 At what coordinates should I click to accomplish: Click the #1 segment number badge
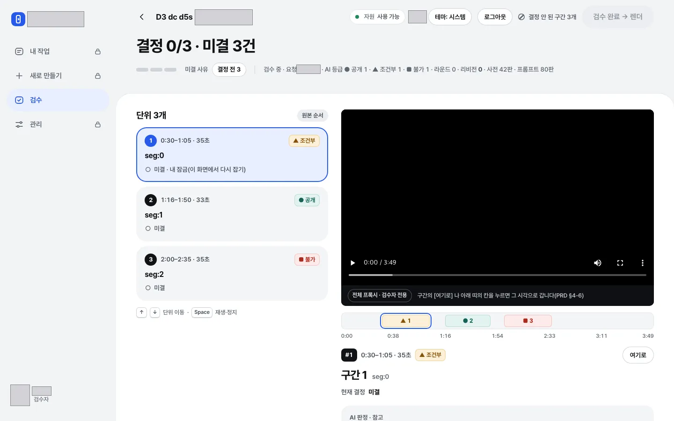[349, 355]
